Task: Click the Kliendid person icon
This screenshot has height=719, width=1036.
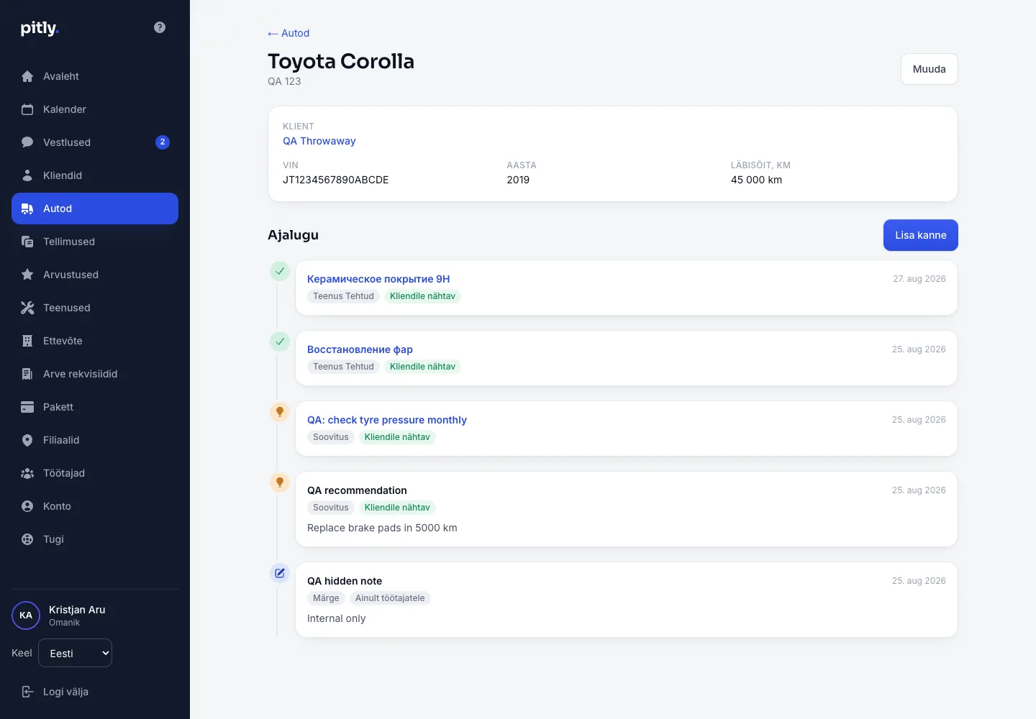Action: pyautogui.click(x=27, y=175)
